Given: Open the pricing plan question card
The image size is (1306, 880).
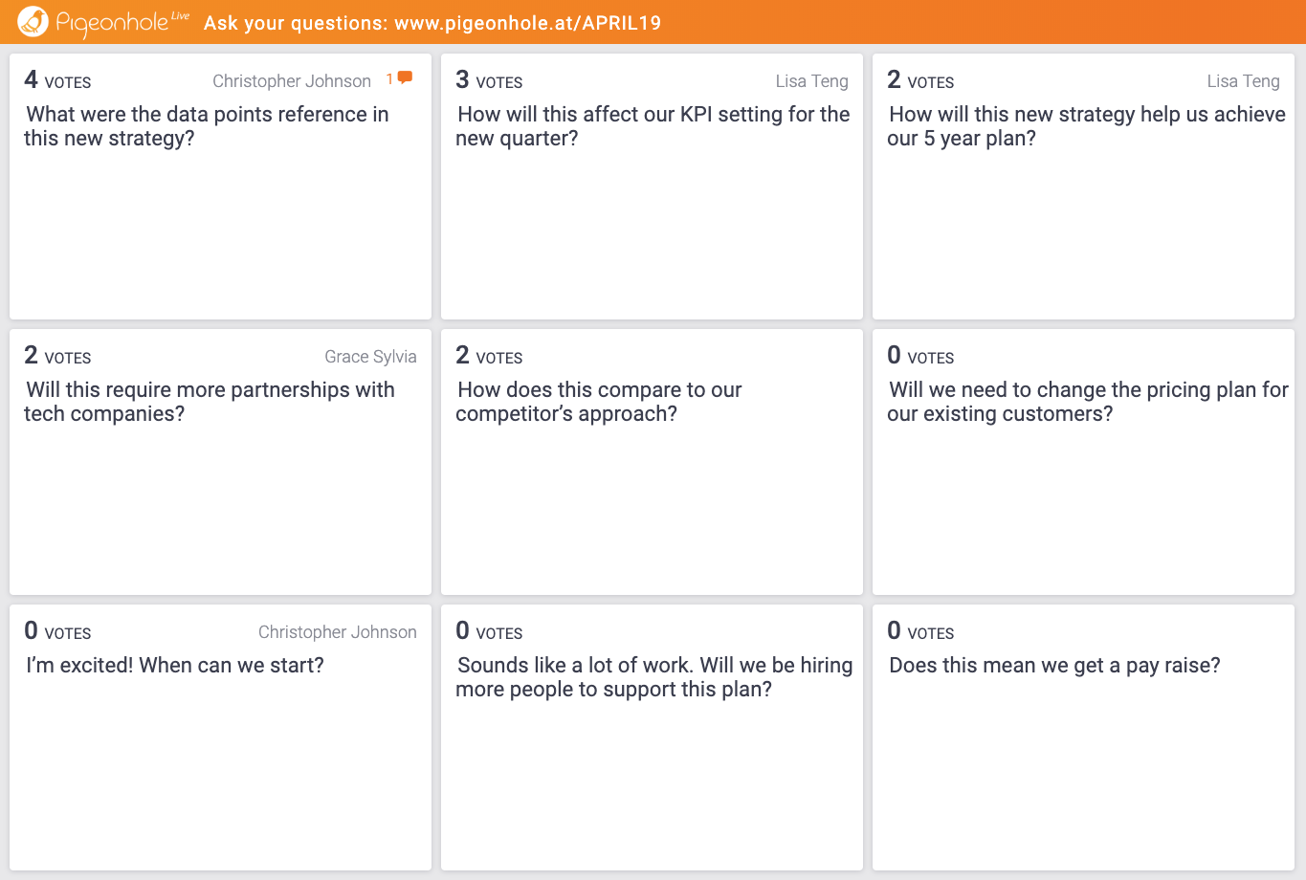Looking at the screenshot, I should click(x=1083, y=461).
